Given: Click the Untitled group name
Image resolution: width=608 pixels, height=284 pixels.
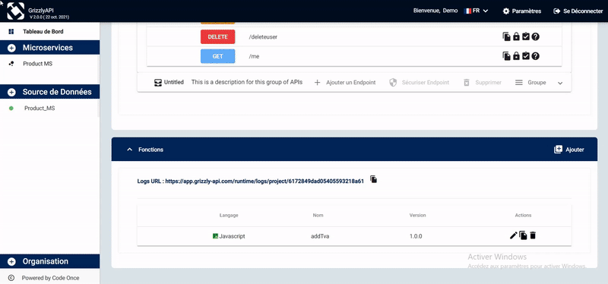Looking at the screenshot, I should point(174,83).
